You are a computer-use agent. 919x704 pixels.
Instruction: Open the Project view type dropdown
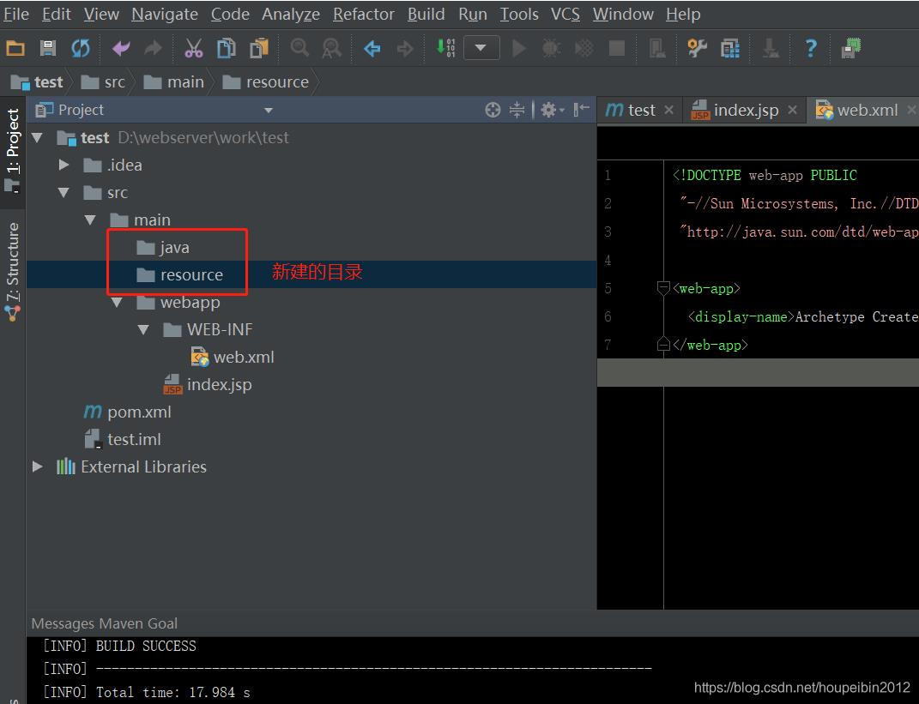(269, 110)
